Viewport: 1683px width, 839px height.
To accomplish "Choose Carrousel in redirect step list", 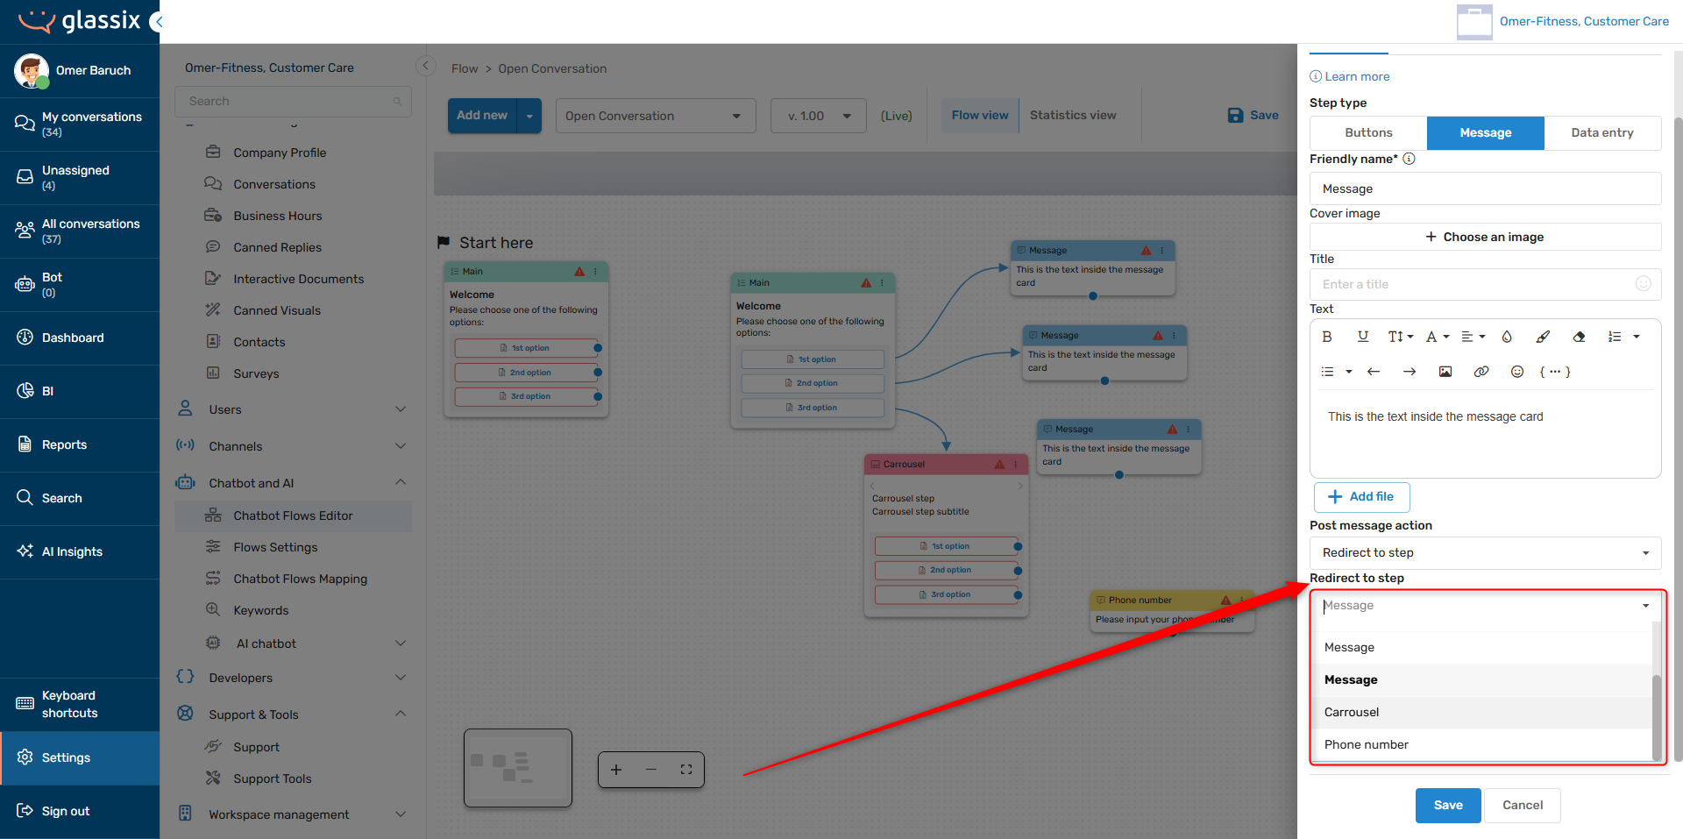I will (1481, 712).
